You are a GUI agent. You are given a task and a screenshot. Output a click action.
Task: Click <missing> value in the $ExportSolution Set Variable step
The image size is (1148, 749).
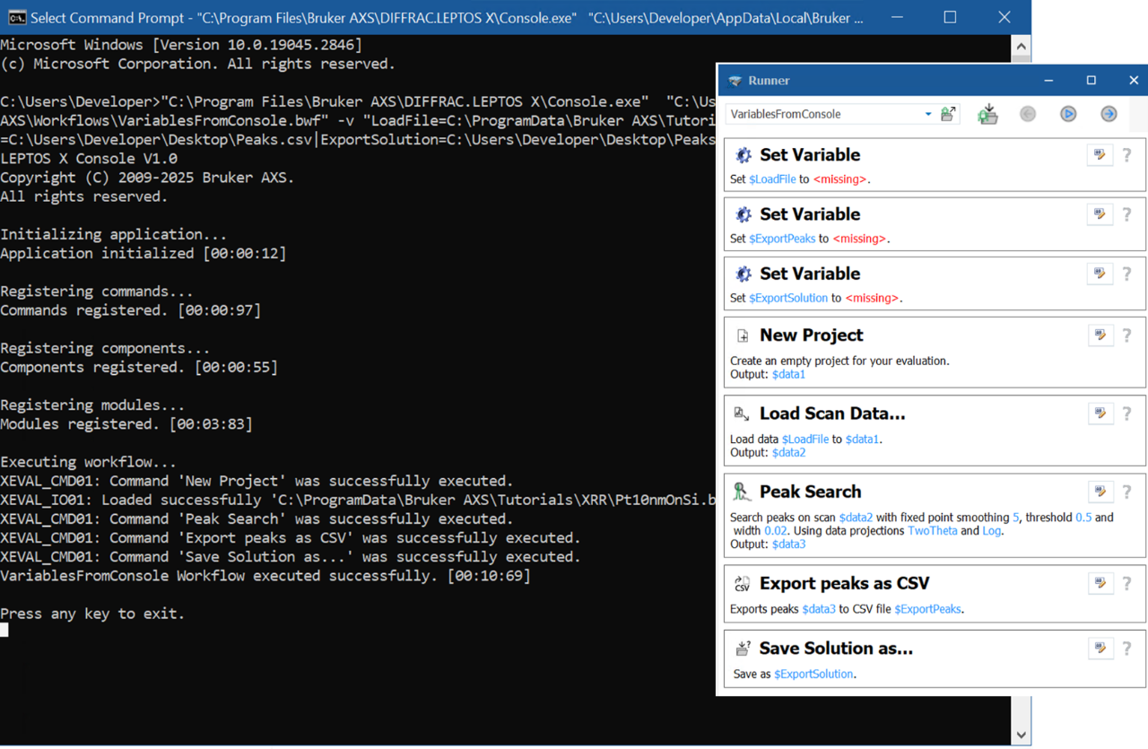tap(872, 298)
